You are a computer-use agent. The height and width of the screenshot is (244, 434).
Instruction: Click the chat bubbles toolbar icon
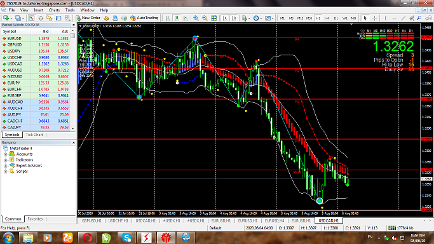[x=428, y=18]
